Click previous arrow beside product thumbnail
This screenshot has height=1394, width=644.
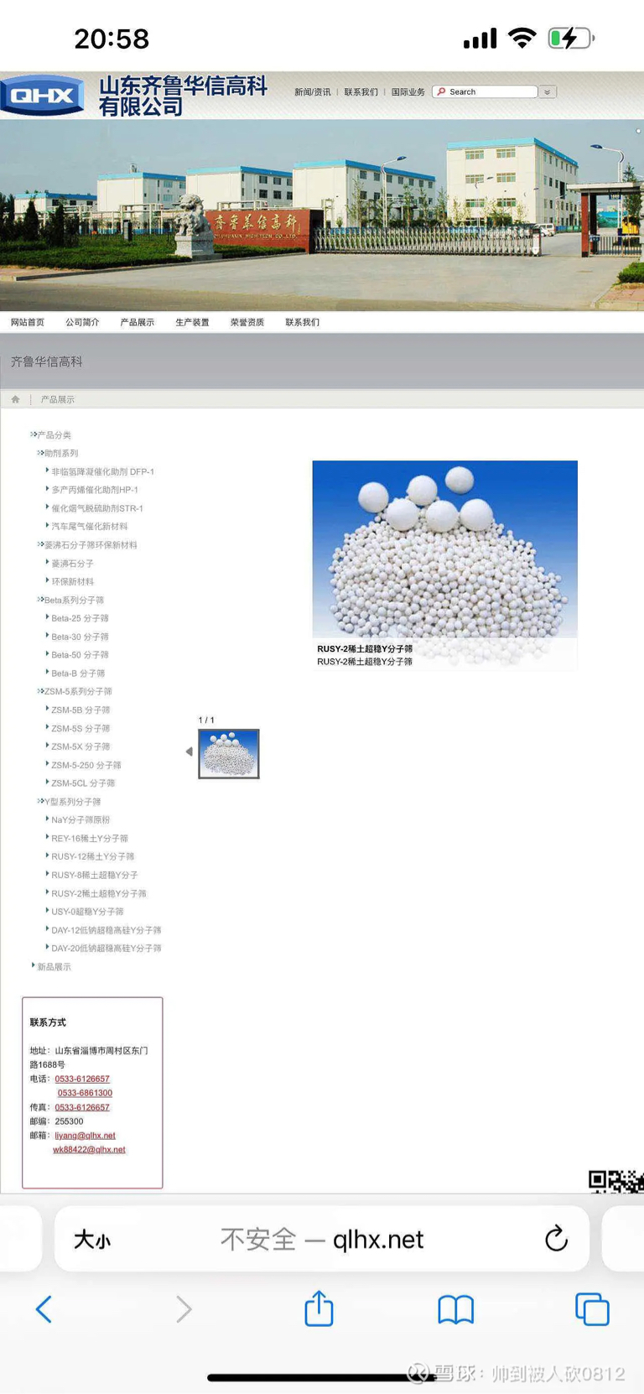190,752
